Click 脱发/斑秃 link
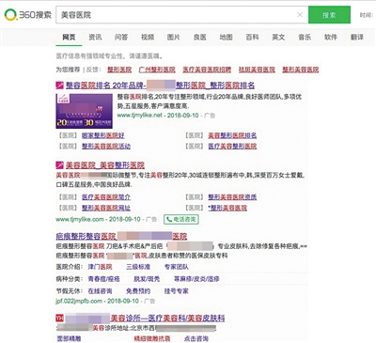The image size is (376, 343). coord(147,279)
